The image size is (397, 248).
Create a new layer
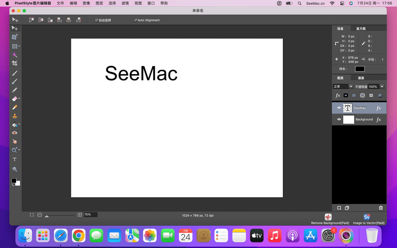[x=339, y=208]
